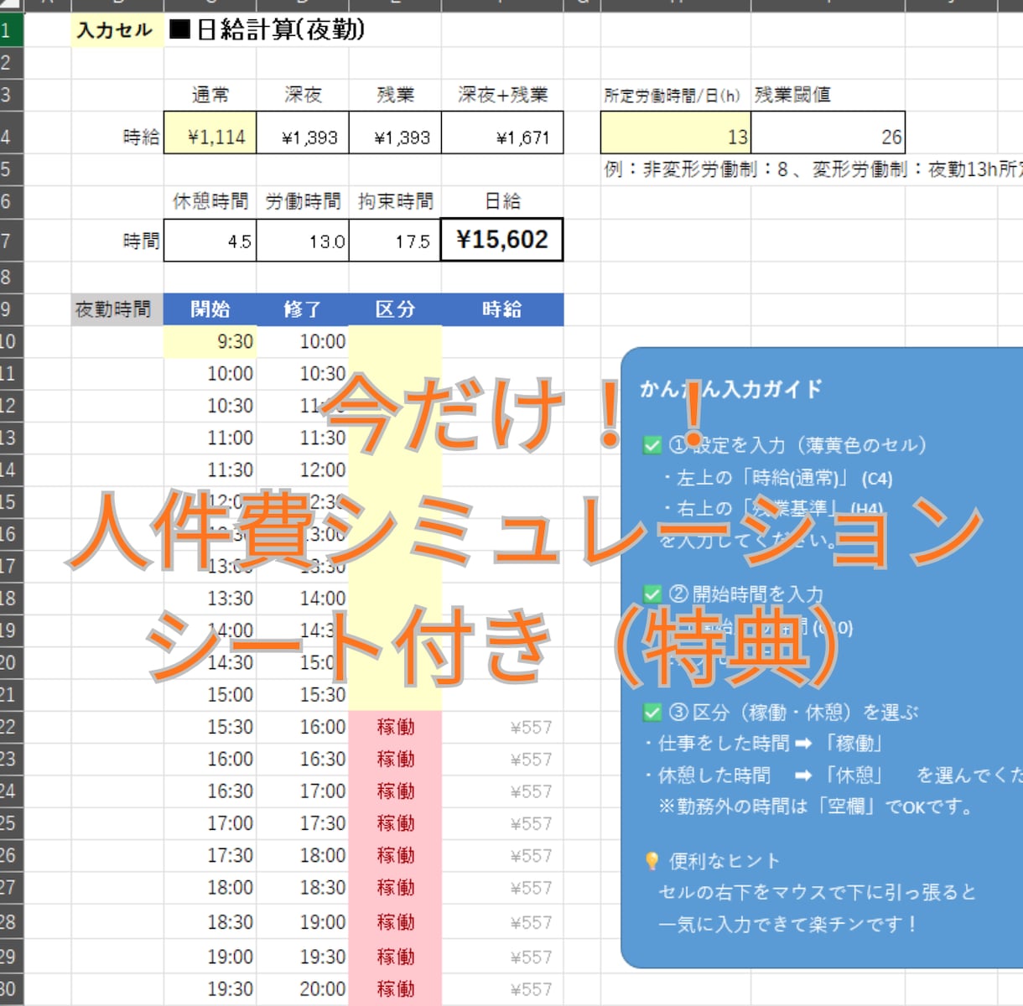Click the ¥1,393 cell under 深夜
This screenshot has height=1006, width=1023.
point(303,132)
